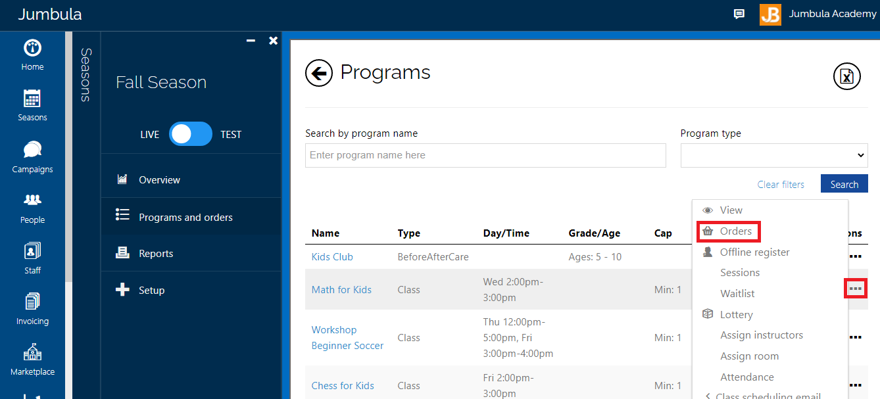Open the Math for Kids program link
The width and height of the screenshot is (880, 399).
click(x=341, y=289)
